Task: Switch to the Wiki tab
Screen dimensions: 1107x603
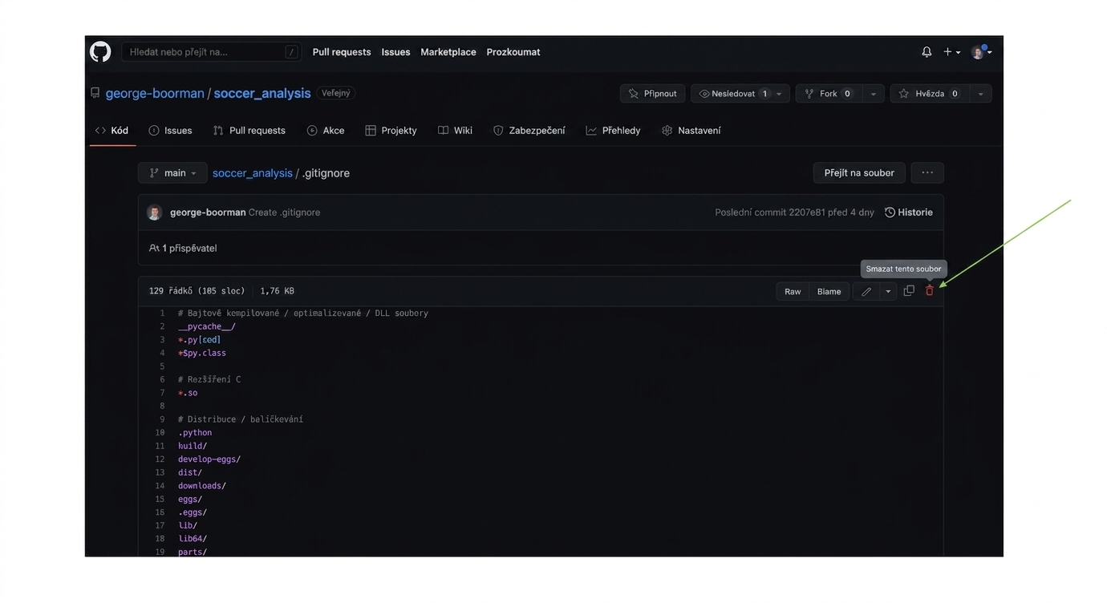Action: click(455, 131)
